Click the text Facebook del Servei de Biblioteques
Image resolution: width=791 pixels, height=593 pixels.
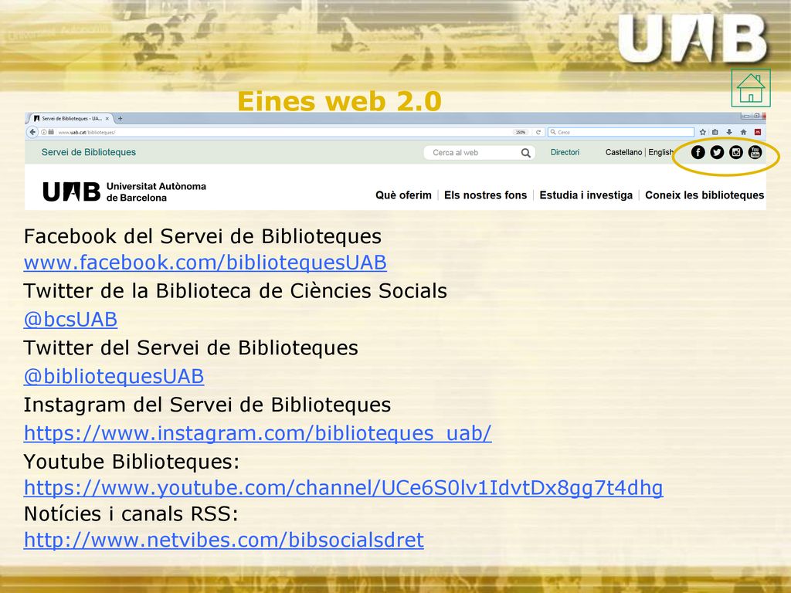(203, 236)
